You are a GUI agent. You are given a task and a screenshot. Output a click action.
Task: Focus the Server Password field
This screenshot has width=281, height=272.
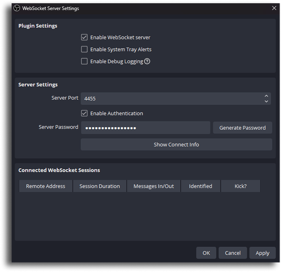(146, 128)
